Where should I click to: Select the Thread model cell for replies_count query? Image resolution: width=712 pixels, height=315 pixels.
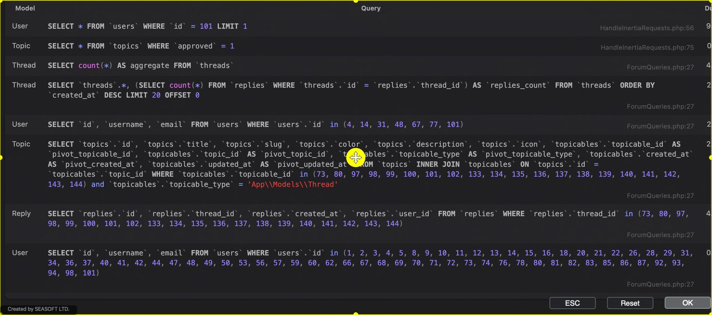pyautogui.click(x=24, y=85)
